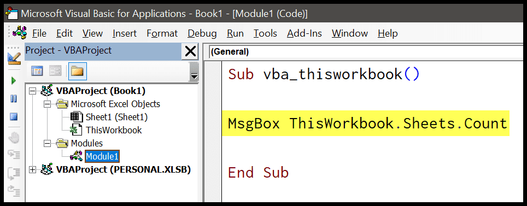This screenshot has width=527, height=206.
Task: Select ThisWorkbook in project tree
Action: coord(114,131)
